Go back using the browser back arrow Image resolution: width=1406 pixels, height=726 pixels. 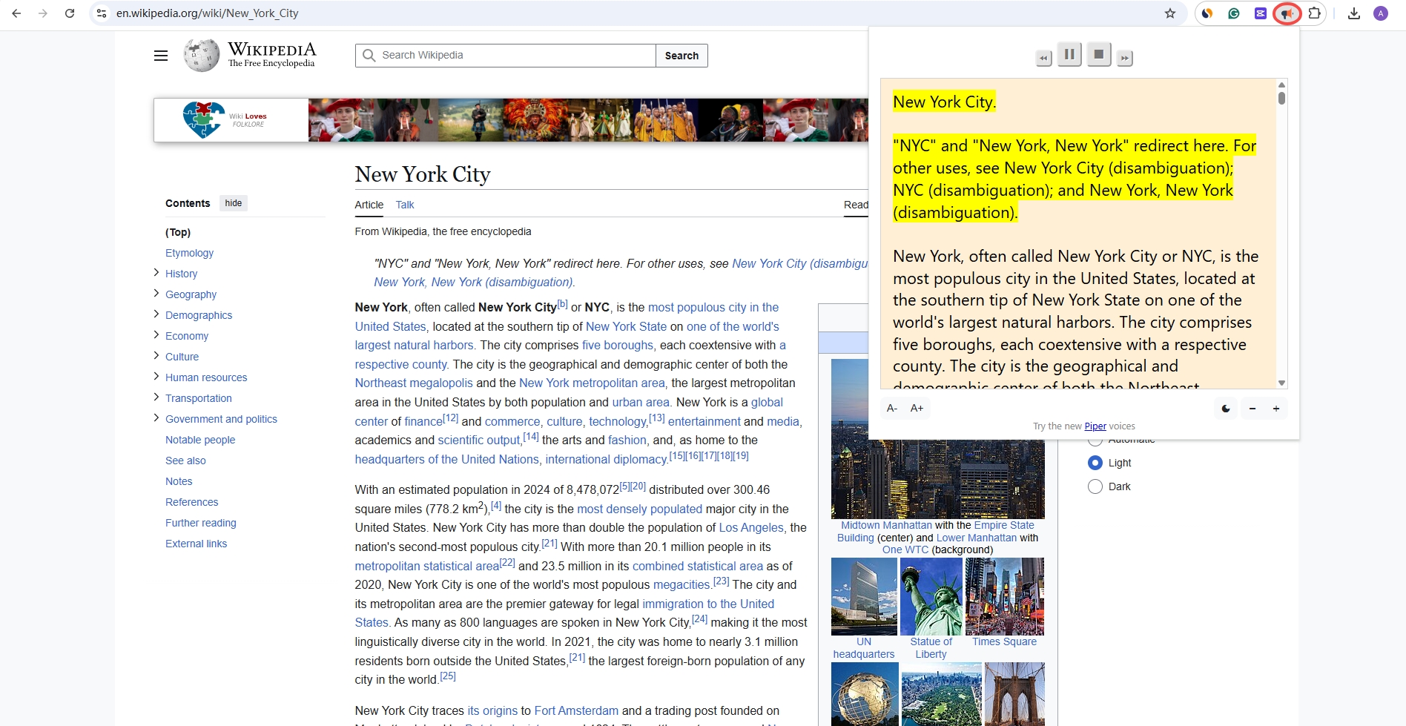point(16,13)
